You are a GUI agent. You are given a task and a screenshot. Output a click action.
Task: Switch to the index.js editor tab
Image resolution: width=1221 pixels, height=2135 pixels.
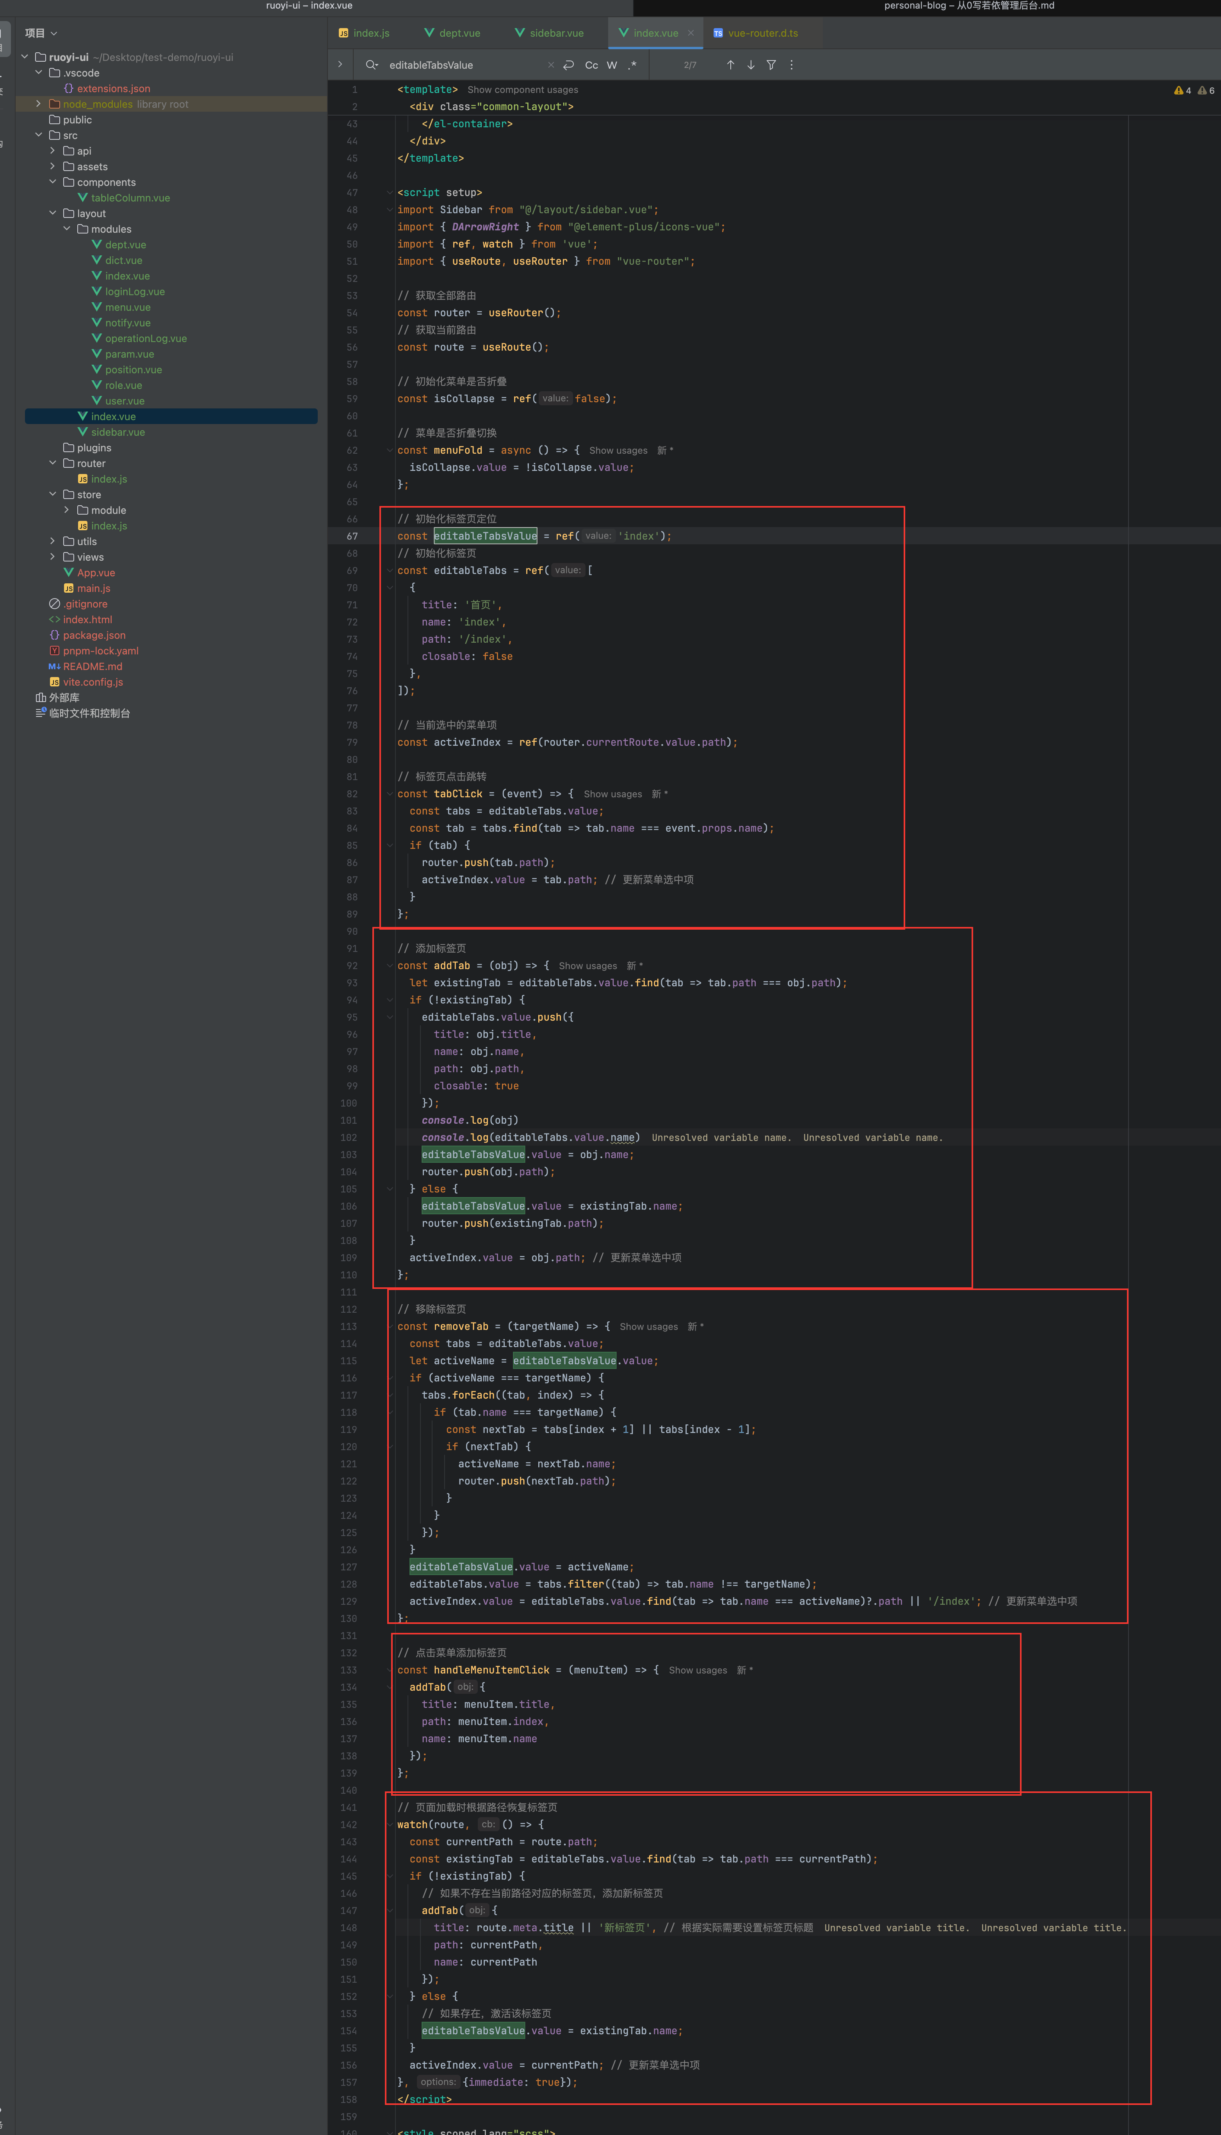pyautogui.click(x=364, y=33)
